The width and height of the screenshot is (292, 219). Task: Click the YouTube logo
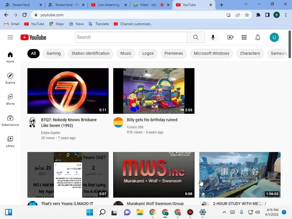pyautogui.click(x=33, y=37)
